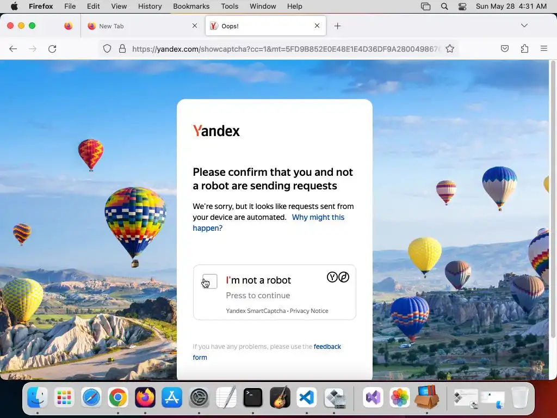Open Terminal from the dock
This screenshot has height=418, width=557.
253,397
